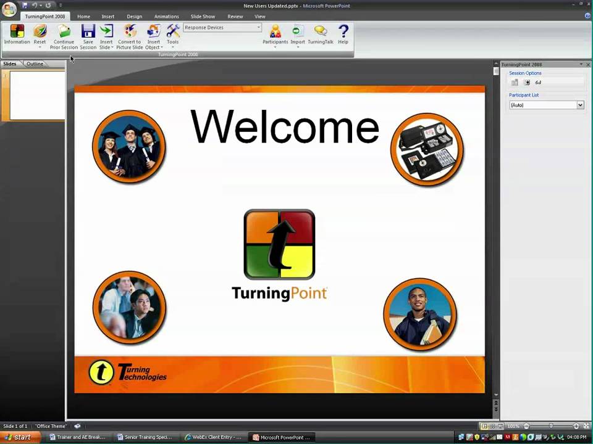Close the TurningPoint 2008 side pane
The height and width of the screenshot is (444, 593).
click(588, 65)
